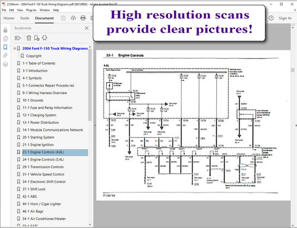Open 5-1 Connector Repair Procedures bookmark
This screenshot has height=228, width=297.
pyautogui.click(x=48, y=85)
